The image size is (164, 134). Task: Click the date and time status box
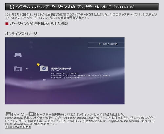106,45
